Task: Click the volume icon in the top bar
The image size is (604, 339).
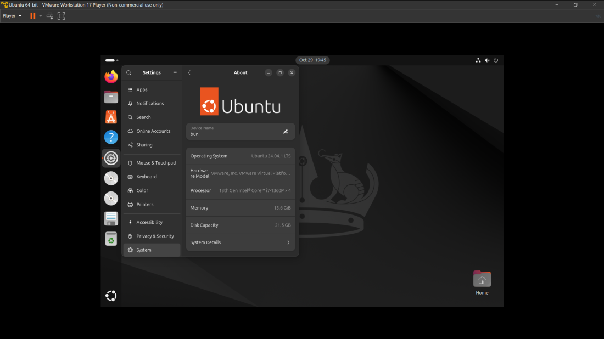Action: [487, 60]
